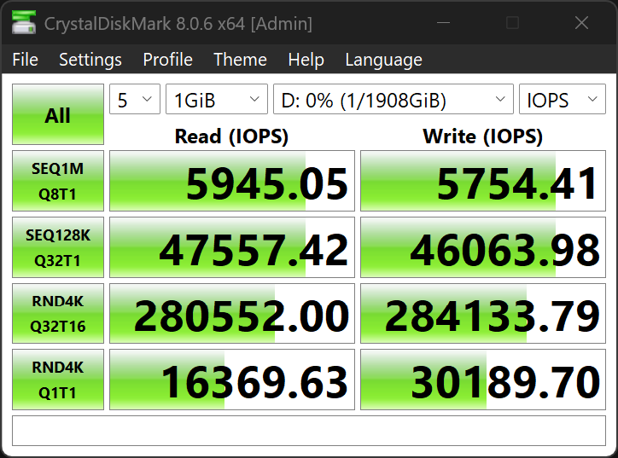Open the File menu
The image size is (618, 458).
26,60
